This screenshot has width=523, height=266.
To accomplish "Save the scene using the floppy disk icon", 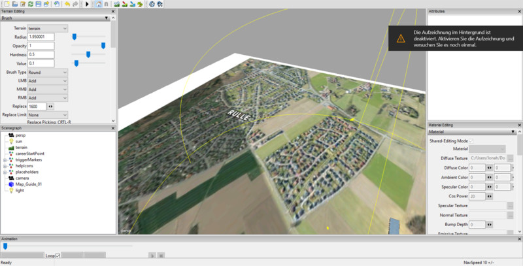I will tap(39, 4).
